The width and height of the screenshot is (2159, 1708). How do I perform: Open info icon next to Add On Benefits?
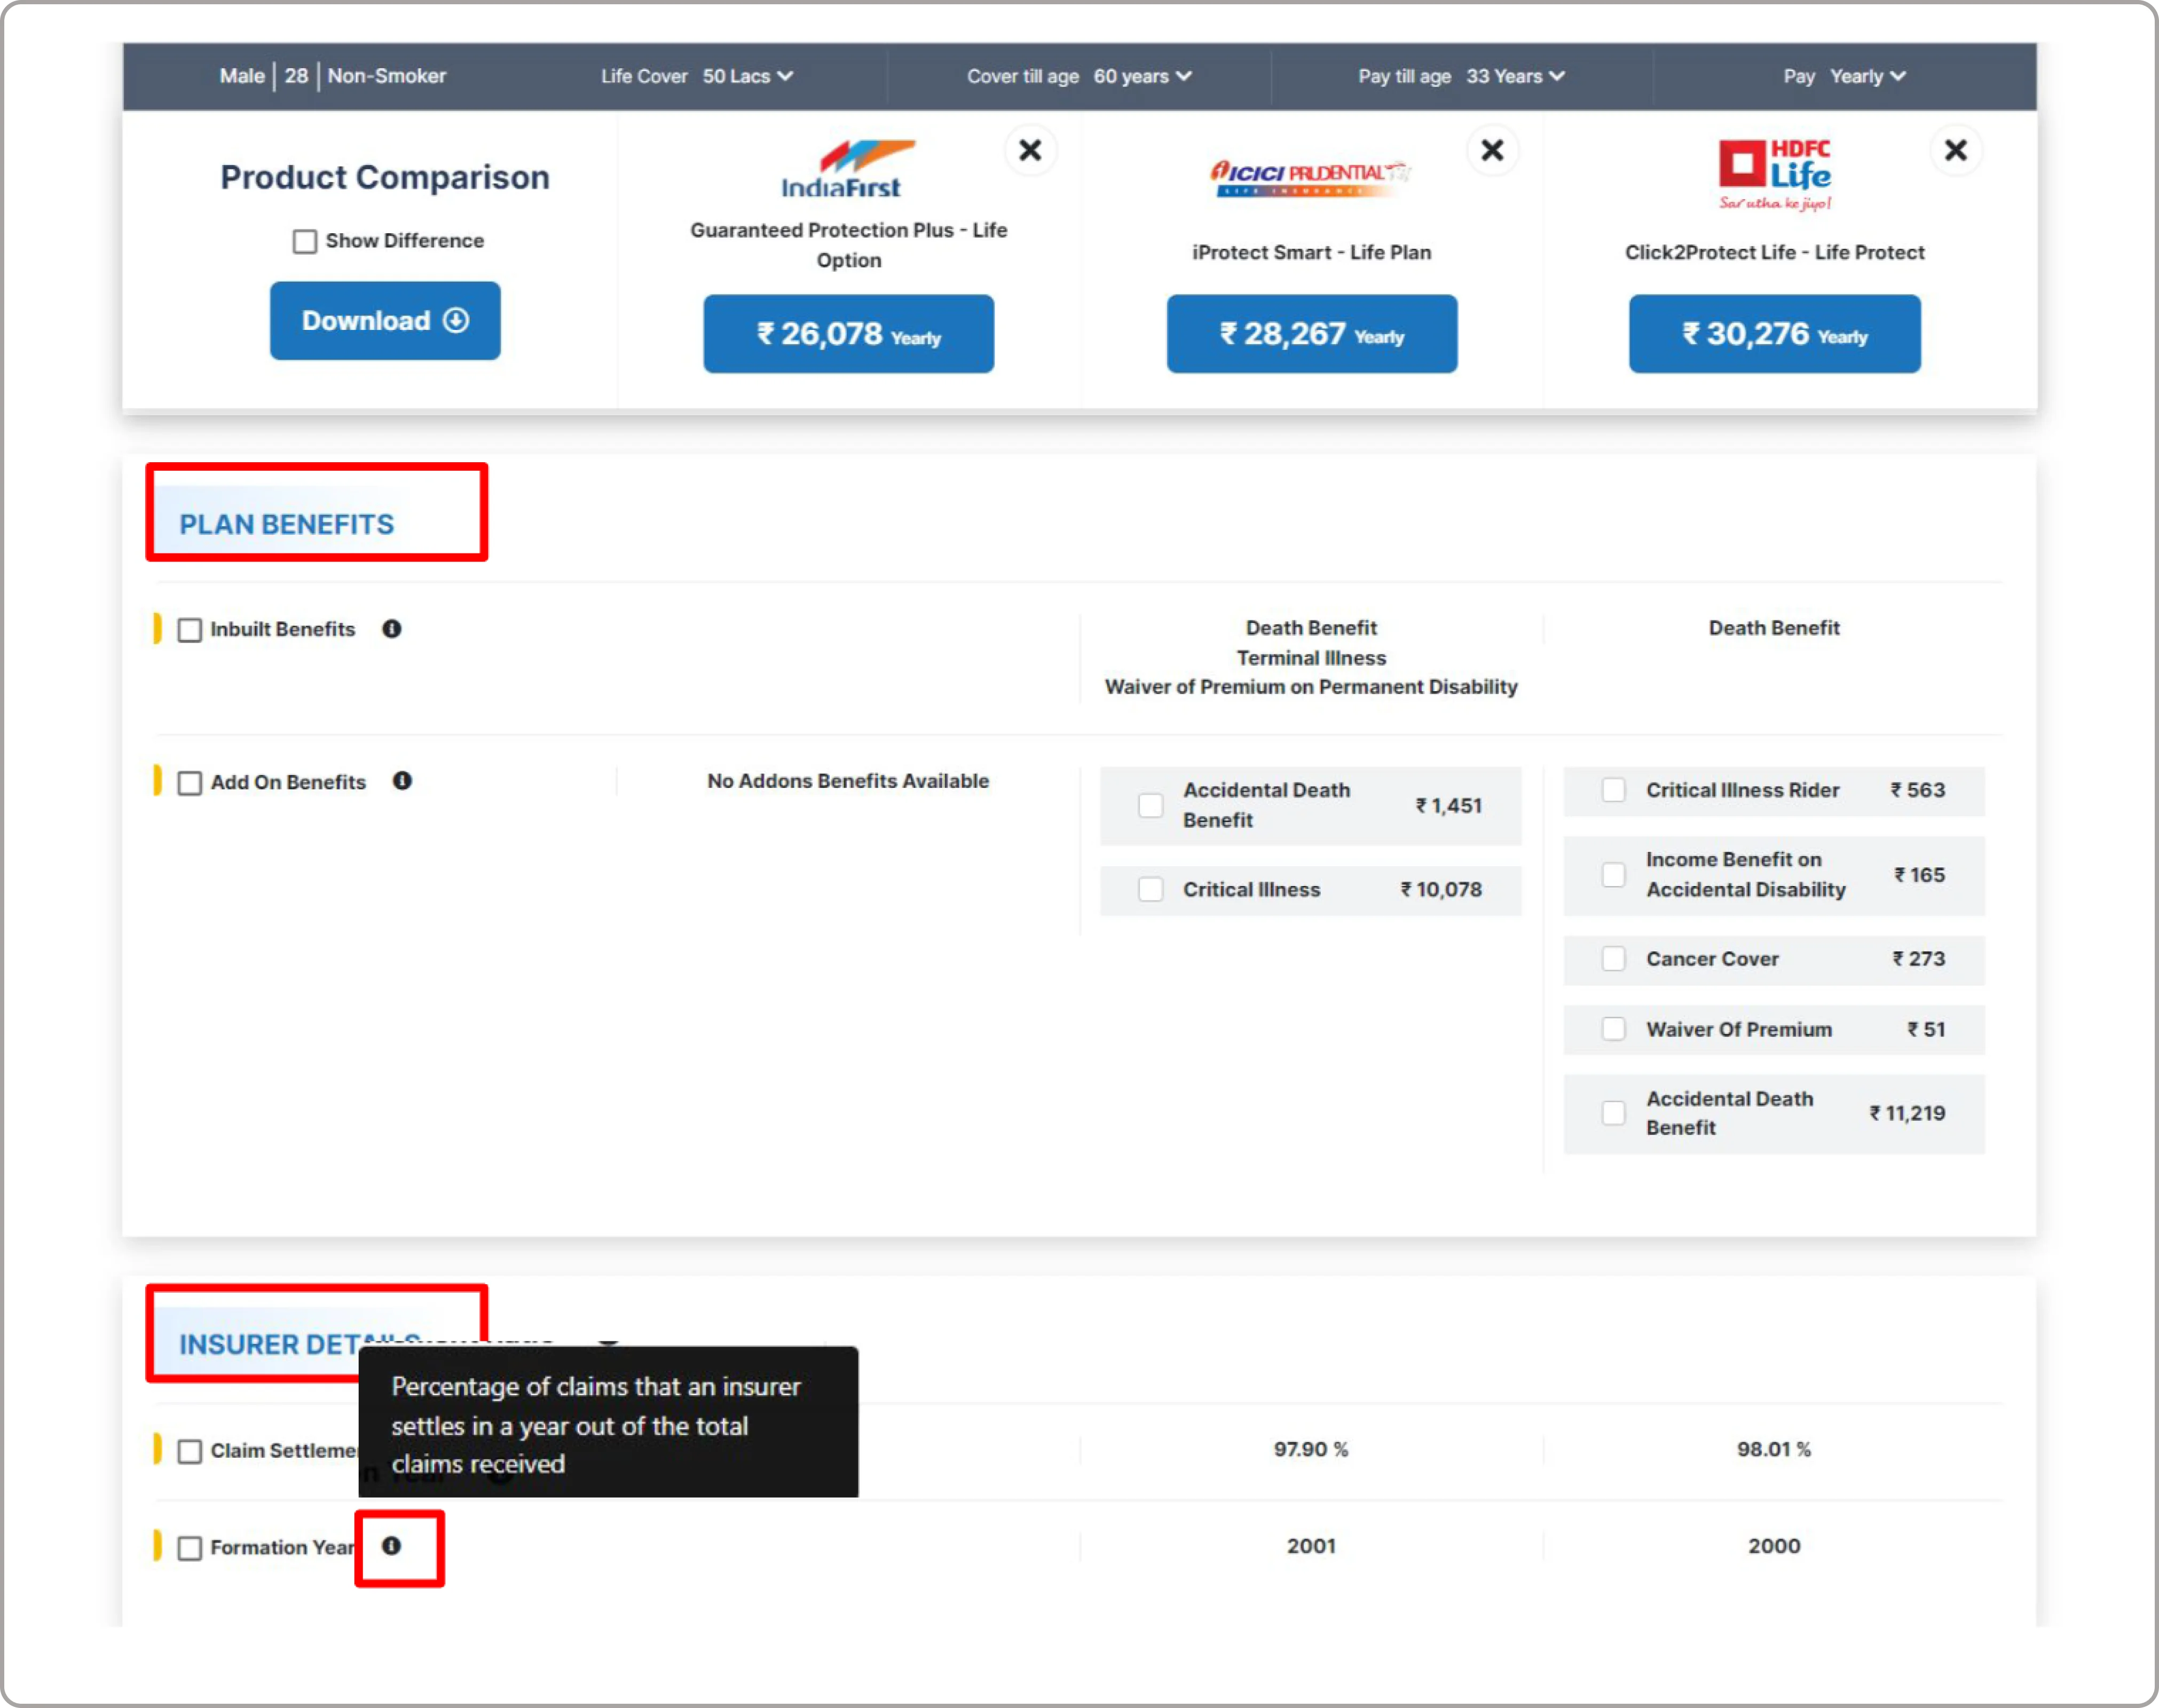pyautogui.click(x=402, y=781)
